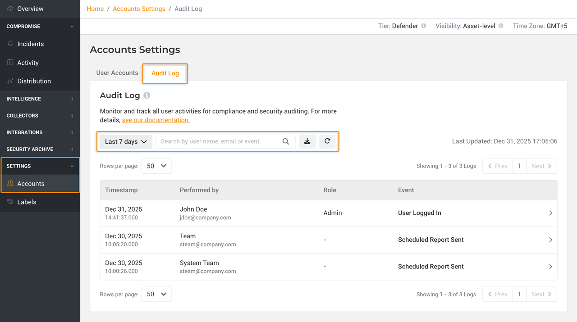Open Incidents from the sidebar
Viewport: 577px width, 322px height.
(30, 44)
